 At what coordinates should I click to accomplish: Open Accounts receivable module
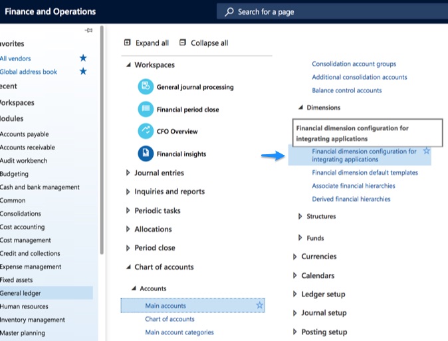coord(27,147)
